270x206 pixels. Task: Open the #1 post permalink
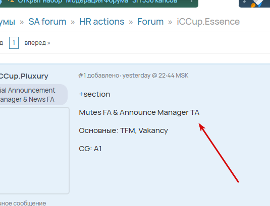click(82, 76)
